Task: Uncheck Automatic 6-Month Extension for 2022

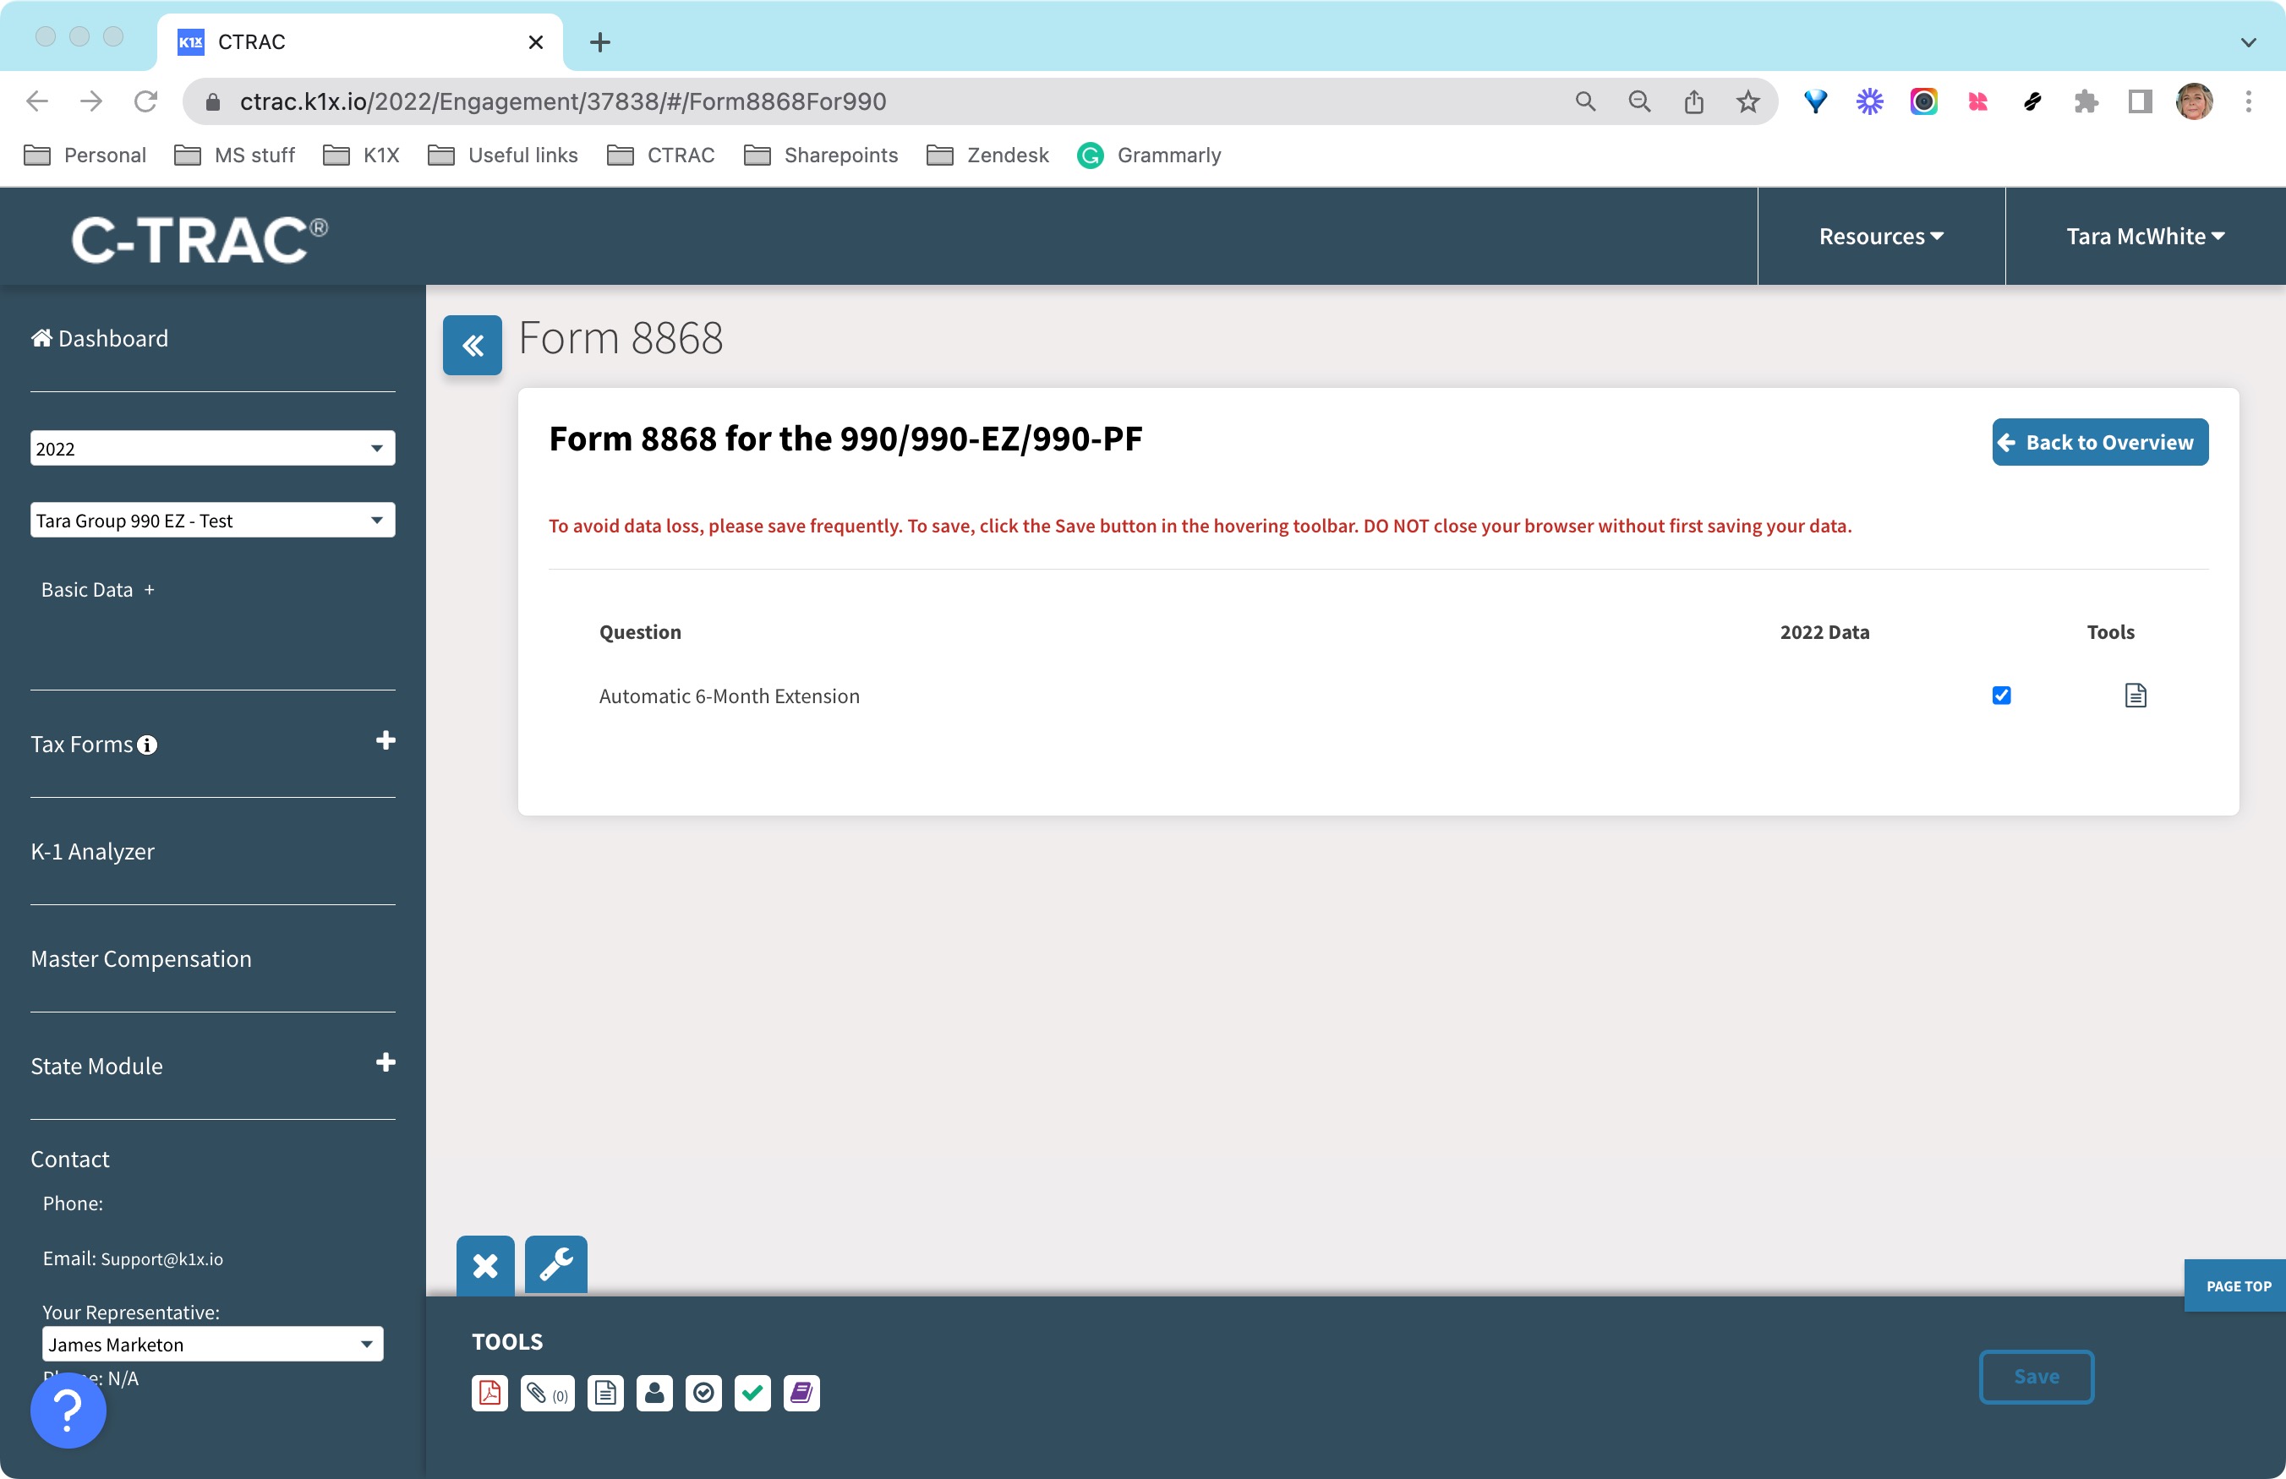Action: click(x=2002, y=695)
